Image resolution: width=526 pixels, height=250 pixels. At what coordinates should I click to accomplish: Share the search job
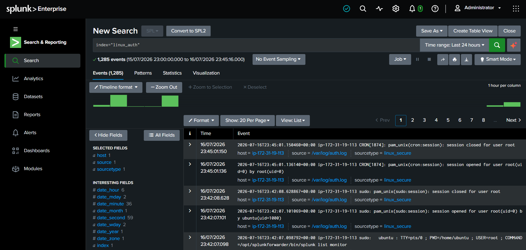point(443,59)
